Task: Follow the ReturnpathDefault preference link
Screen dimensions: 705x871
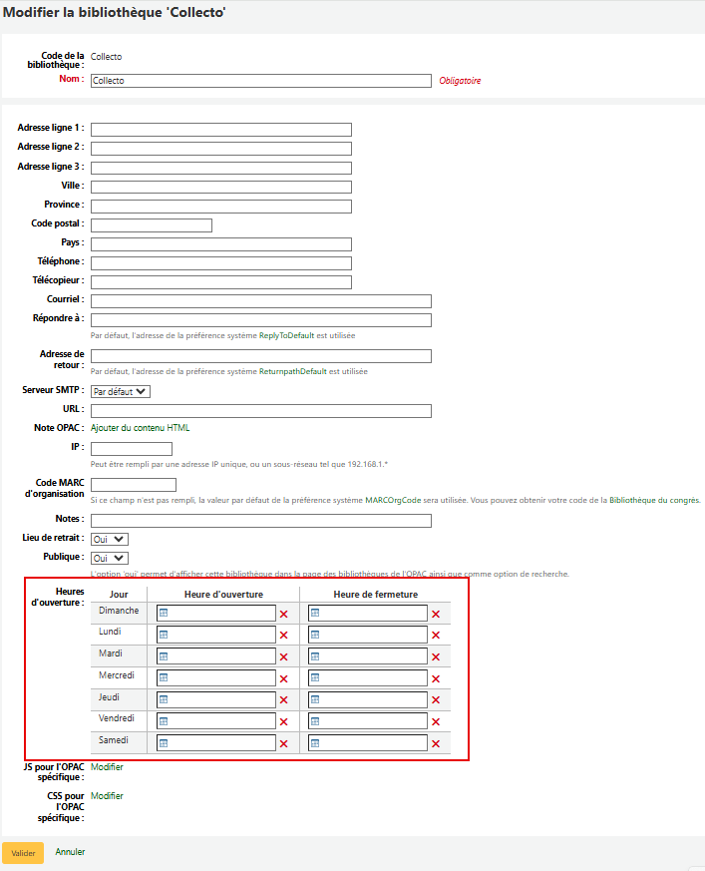Action: pos(292,371)
